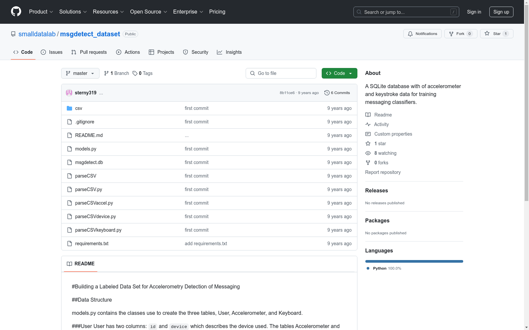The image size is (529, 330).
Task: Click the repository icon beside smalldatalab
Action: pos(13,34)
